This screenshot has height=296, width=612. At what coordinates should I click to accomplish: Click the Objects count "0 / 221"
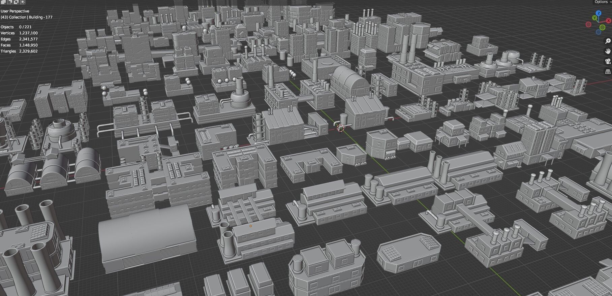[x=25, y=27]
